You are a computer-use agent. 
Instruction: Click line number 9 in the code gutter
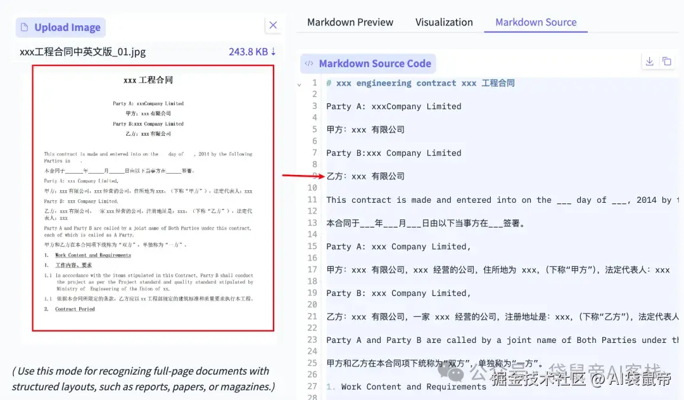[x=315, y=176]
